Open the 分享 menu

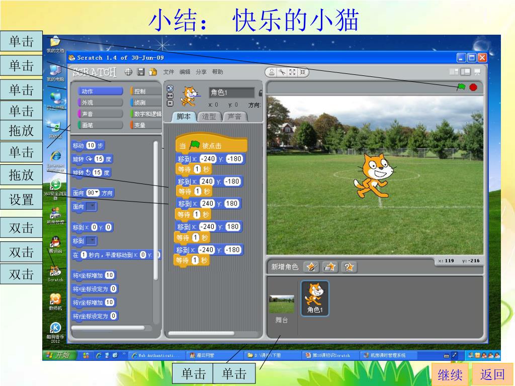pyautogui.click(x=201, y=72)
